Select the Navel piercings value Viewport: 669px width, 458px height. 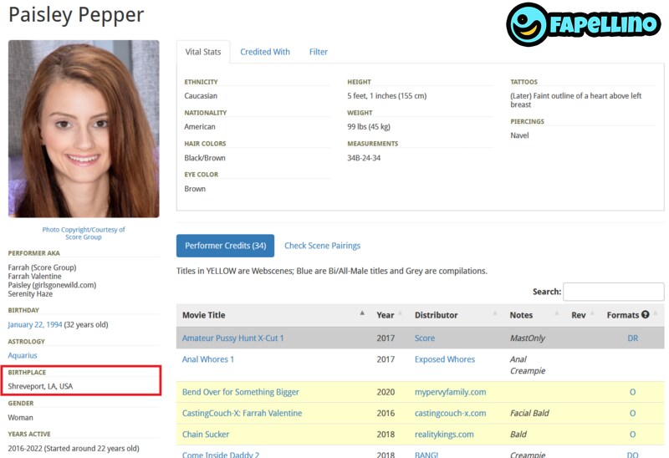pyautogui.click(x=519, y=135)
